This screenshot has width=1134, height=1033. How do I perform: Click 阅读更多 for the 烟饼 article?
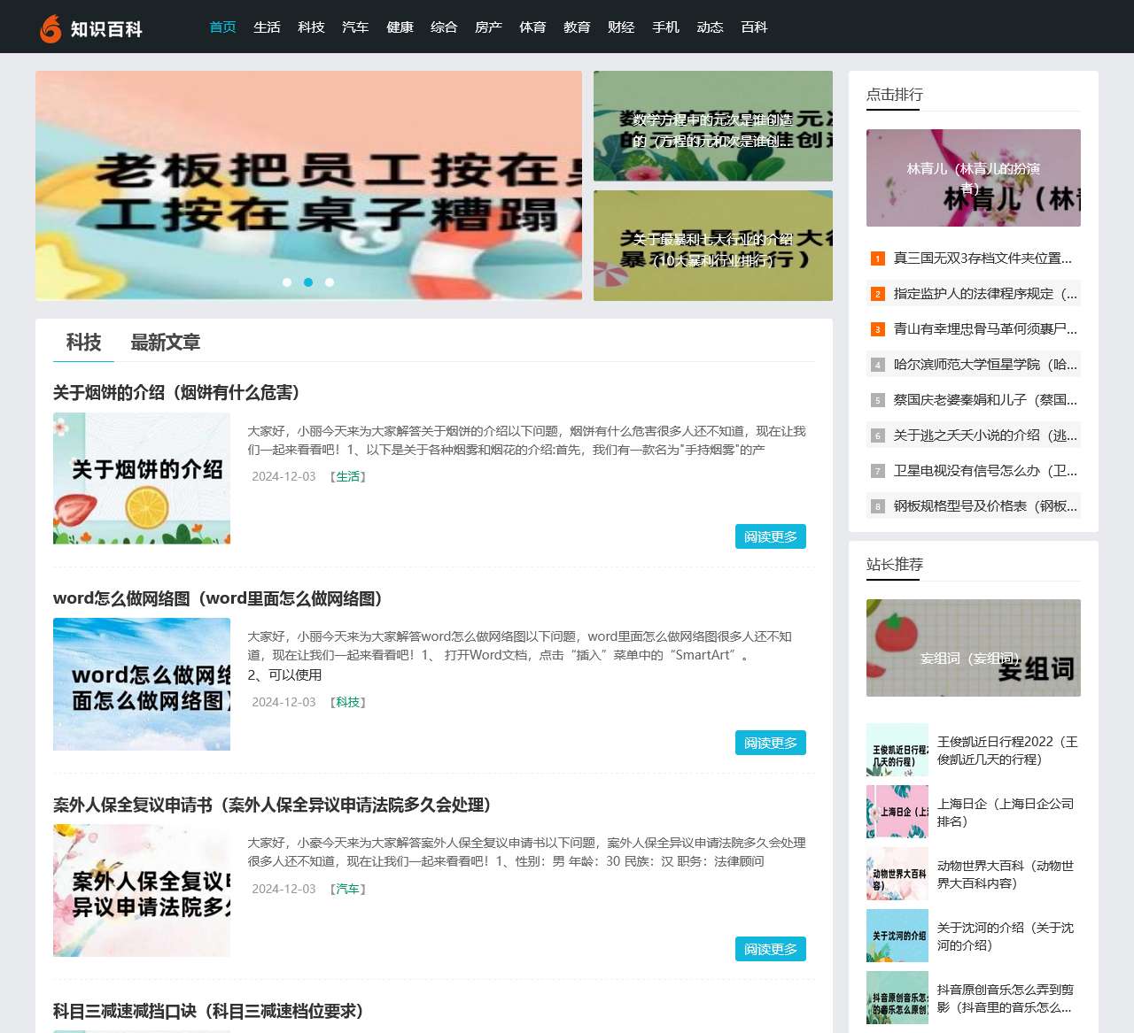click(x=770, y=536)
